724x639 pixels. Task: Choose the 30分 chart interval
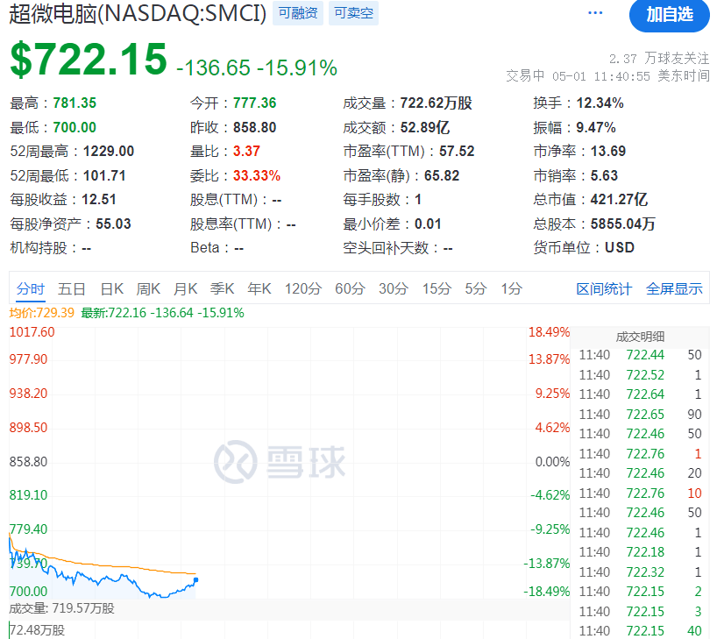[386, 288]
